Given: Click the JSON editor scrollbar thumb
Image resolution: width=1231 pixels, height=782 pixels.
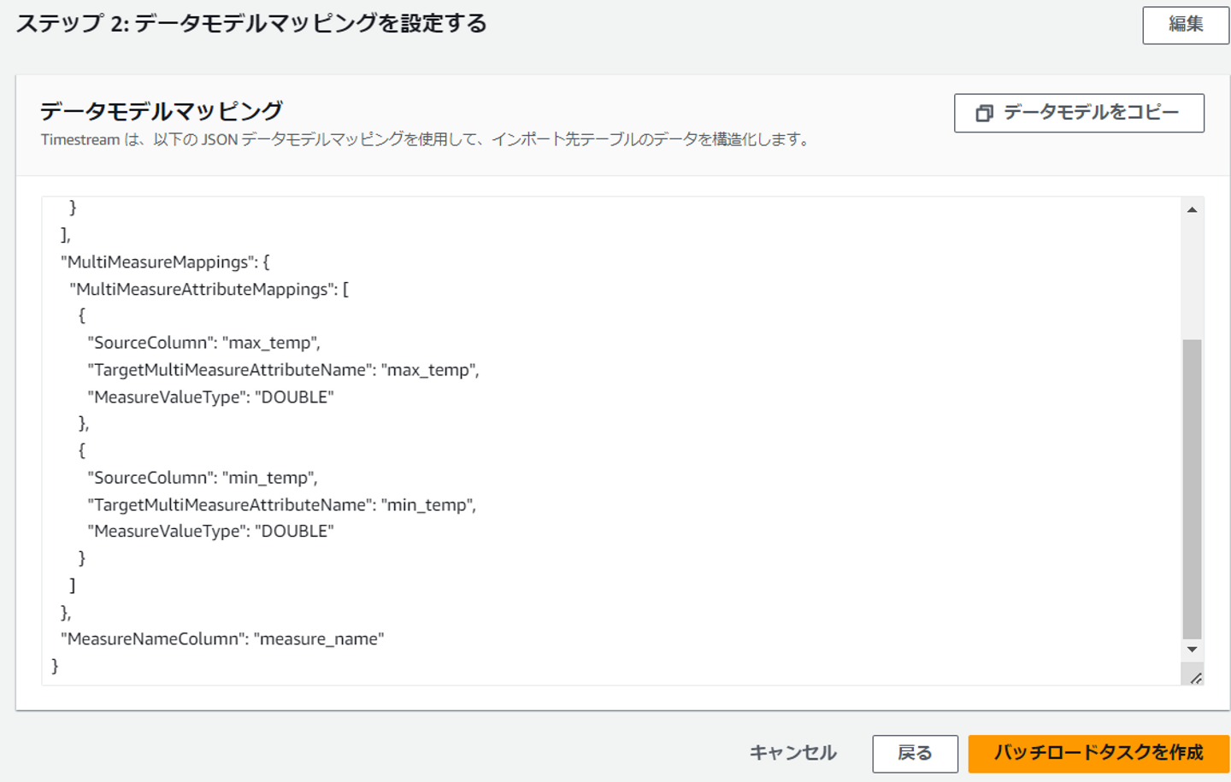Looking at the screenshot, I should [x=1192, y=487].
